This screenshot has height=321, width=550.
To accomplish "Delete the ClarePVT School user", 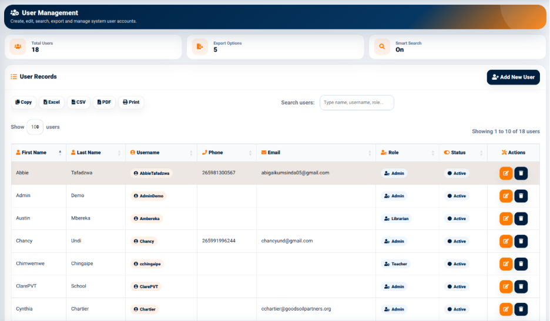I will pos(521,286).
